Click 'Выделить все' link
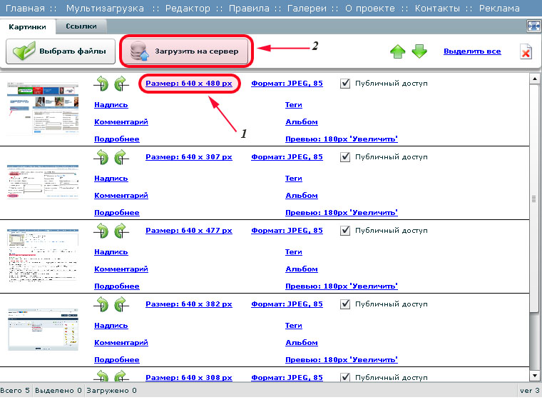542x400 pixels. 472,51
